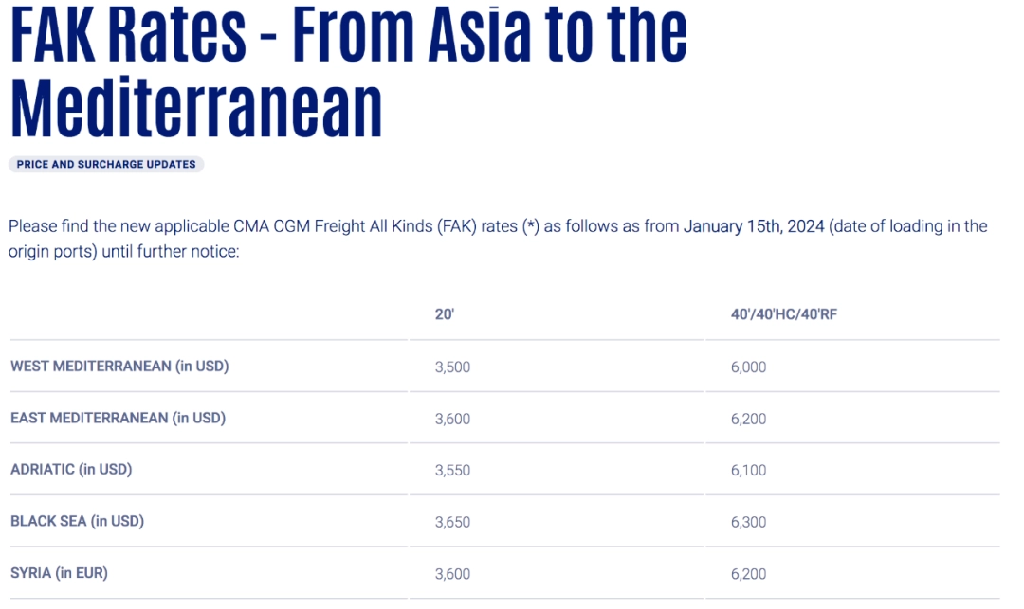Click the January 15th, 2024 date text
Image resolution: width=1024 pixels, height=609 pixels.
point(754,226)
